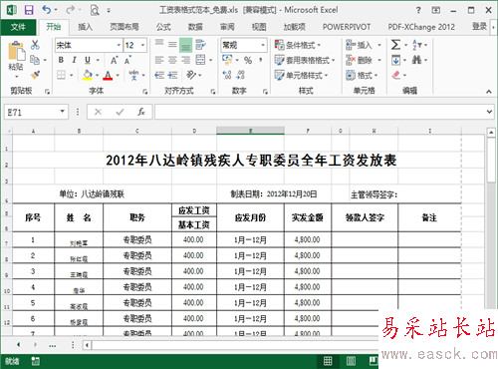Screen dimensions: 498x369
Task: Copy the selected cells
Action: pos(35,60)
